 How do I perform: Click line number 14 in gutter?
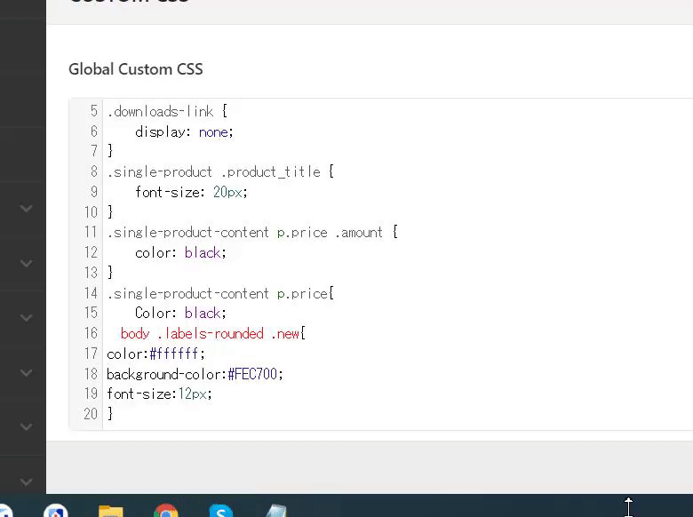click(91, 293)
